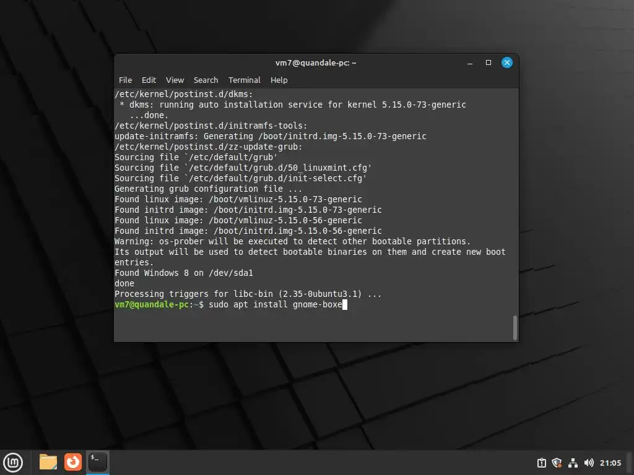Minimize the terminal window
This screenshot has width=634, height=475.
(x=470, y=62)
